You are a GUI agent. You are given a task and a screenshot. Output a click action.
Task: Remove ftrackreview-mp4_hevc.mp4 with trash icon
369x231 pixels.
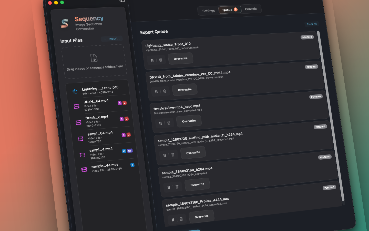169,123
